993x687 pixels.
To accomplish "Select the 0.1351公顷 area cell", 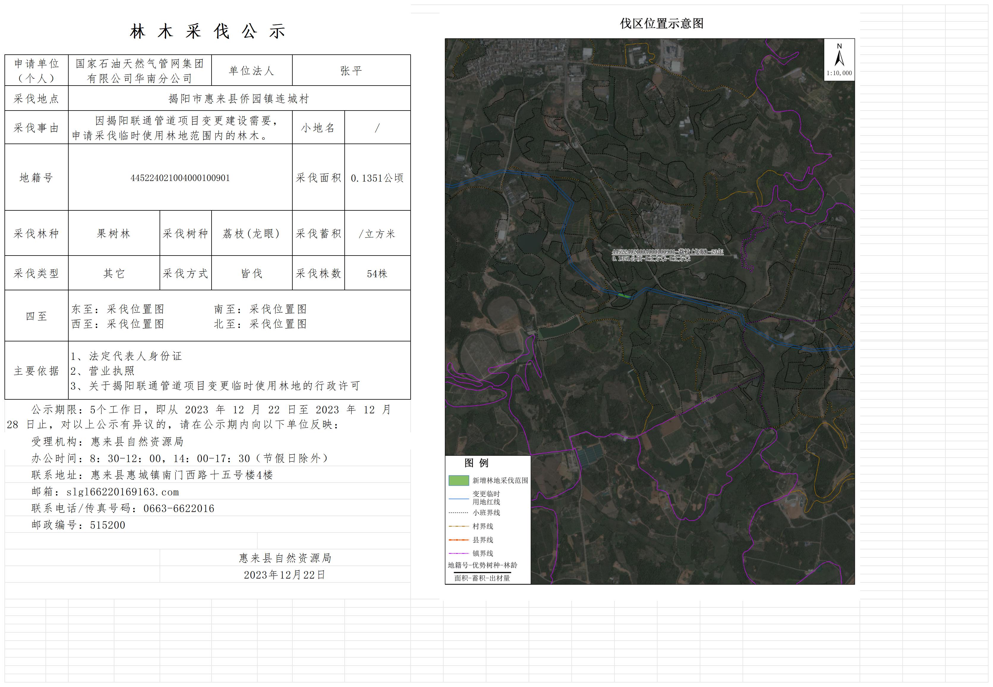I will click(377, 178).
